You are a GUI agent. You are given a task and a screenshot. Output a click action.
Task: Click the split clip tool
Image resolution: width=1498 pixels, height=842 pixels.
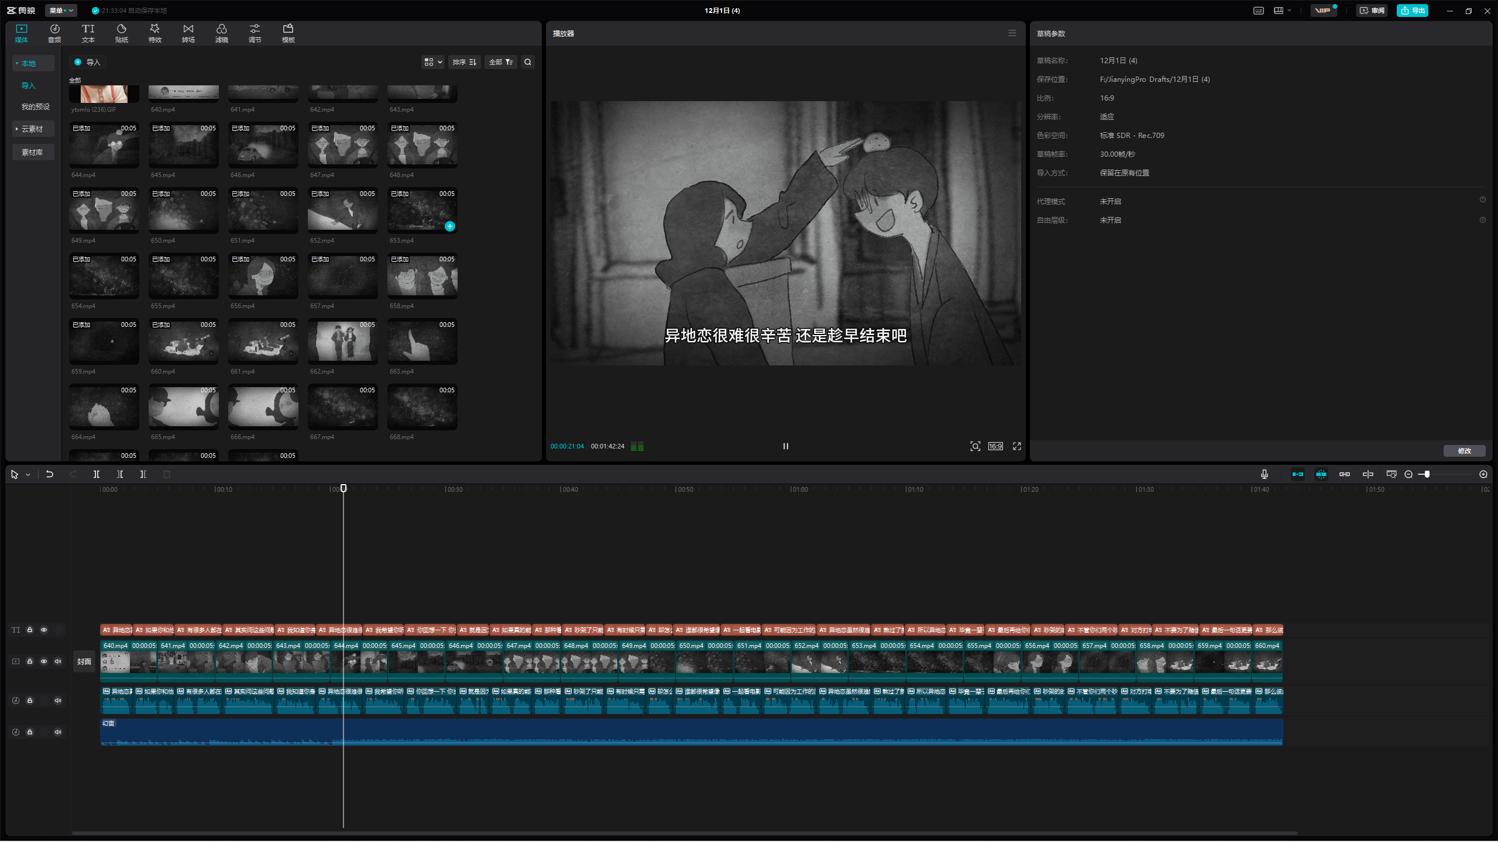pos(97,474)
